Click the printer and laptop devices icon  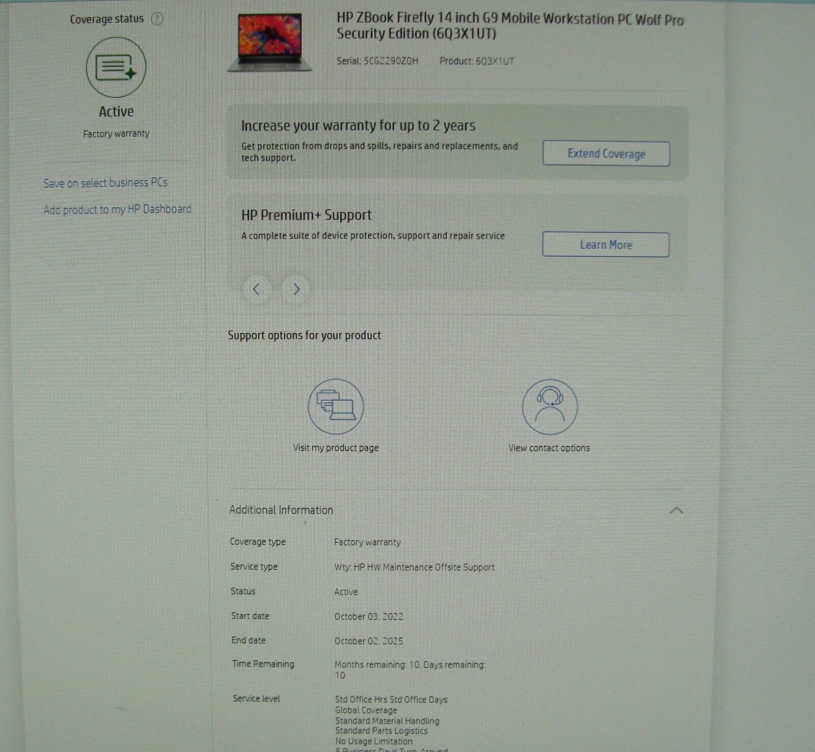click(x=336, y=406)
